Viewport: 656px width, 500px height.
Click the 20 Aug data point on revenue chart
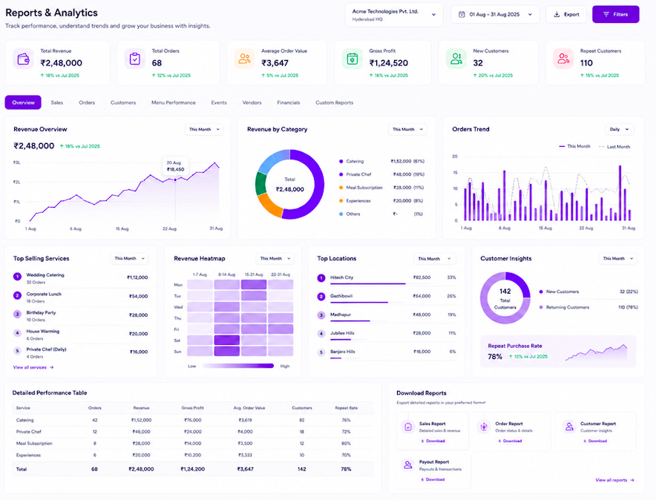click(x=175, y=180)
